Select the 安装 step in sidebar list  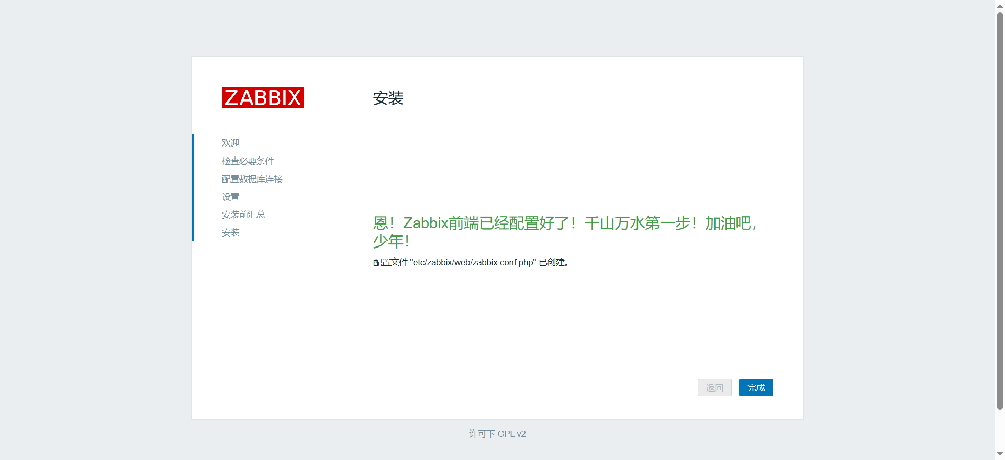coord(230,232)
